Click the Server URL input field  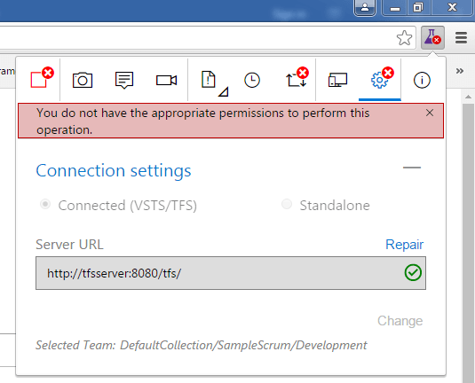(231, 273)
